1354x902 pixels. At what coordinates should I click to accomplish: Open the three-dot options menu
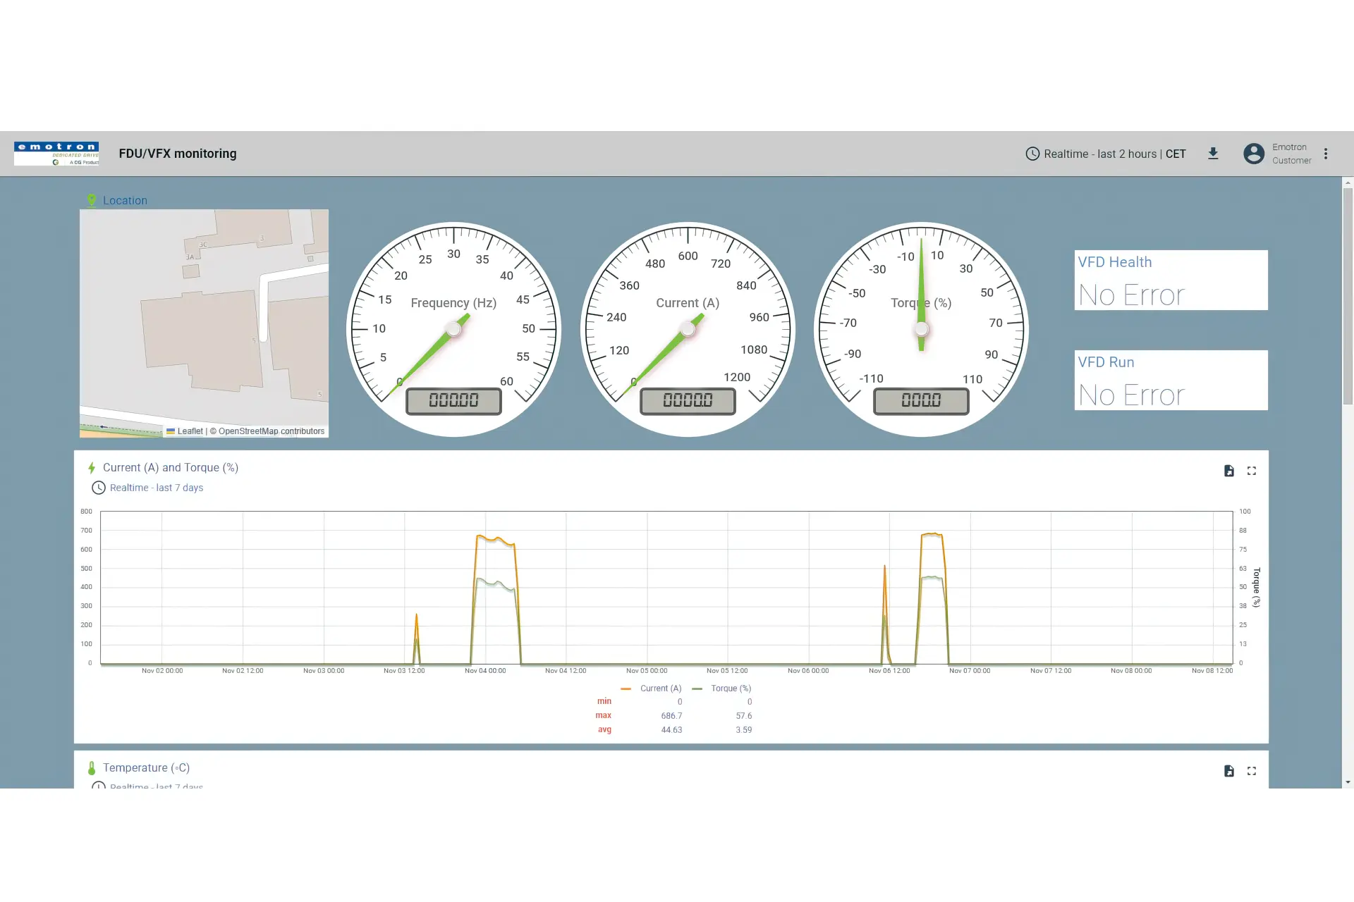[x=1326, y=154]
